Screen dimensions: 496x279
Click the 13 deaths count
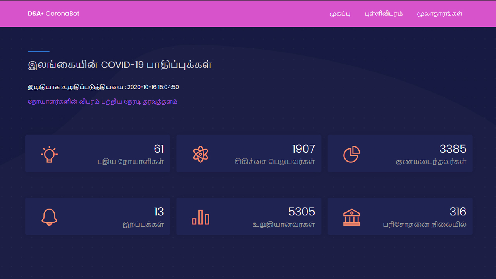159,212
